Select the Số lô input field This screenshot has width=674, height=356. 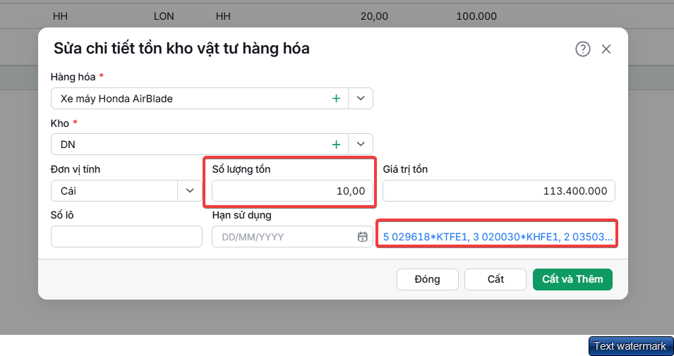point(126,237)
